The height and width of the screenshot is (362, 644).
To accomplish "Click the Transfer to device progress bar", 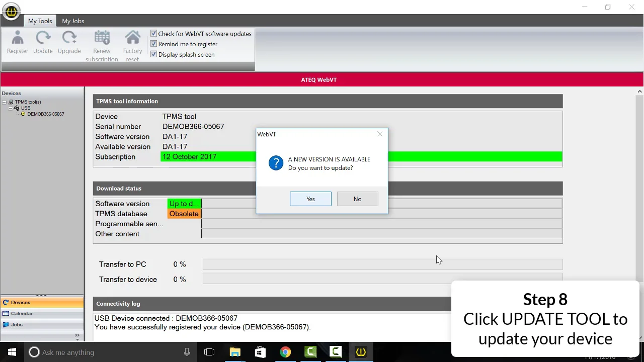I will (x=382, y=279).
